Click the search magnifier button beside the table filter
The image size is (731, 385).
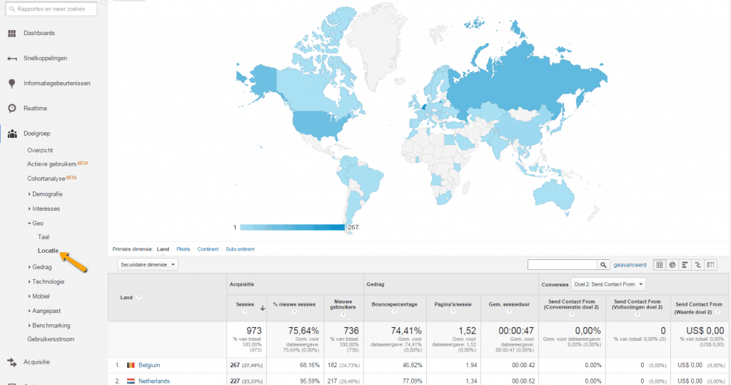click(x=603, y=264)
